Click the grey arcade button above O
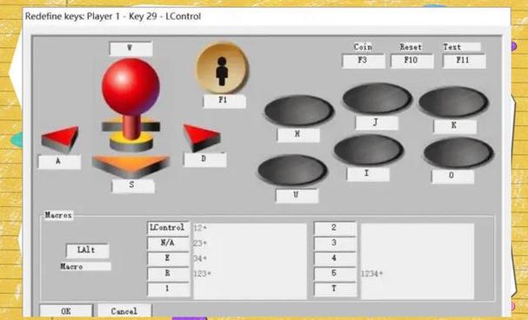Viewport: 528px width, 320px height. click(x=458, y=153)
